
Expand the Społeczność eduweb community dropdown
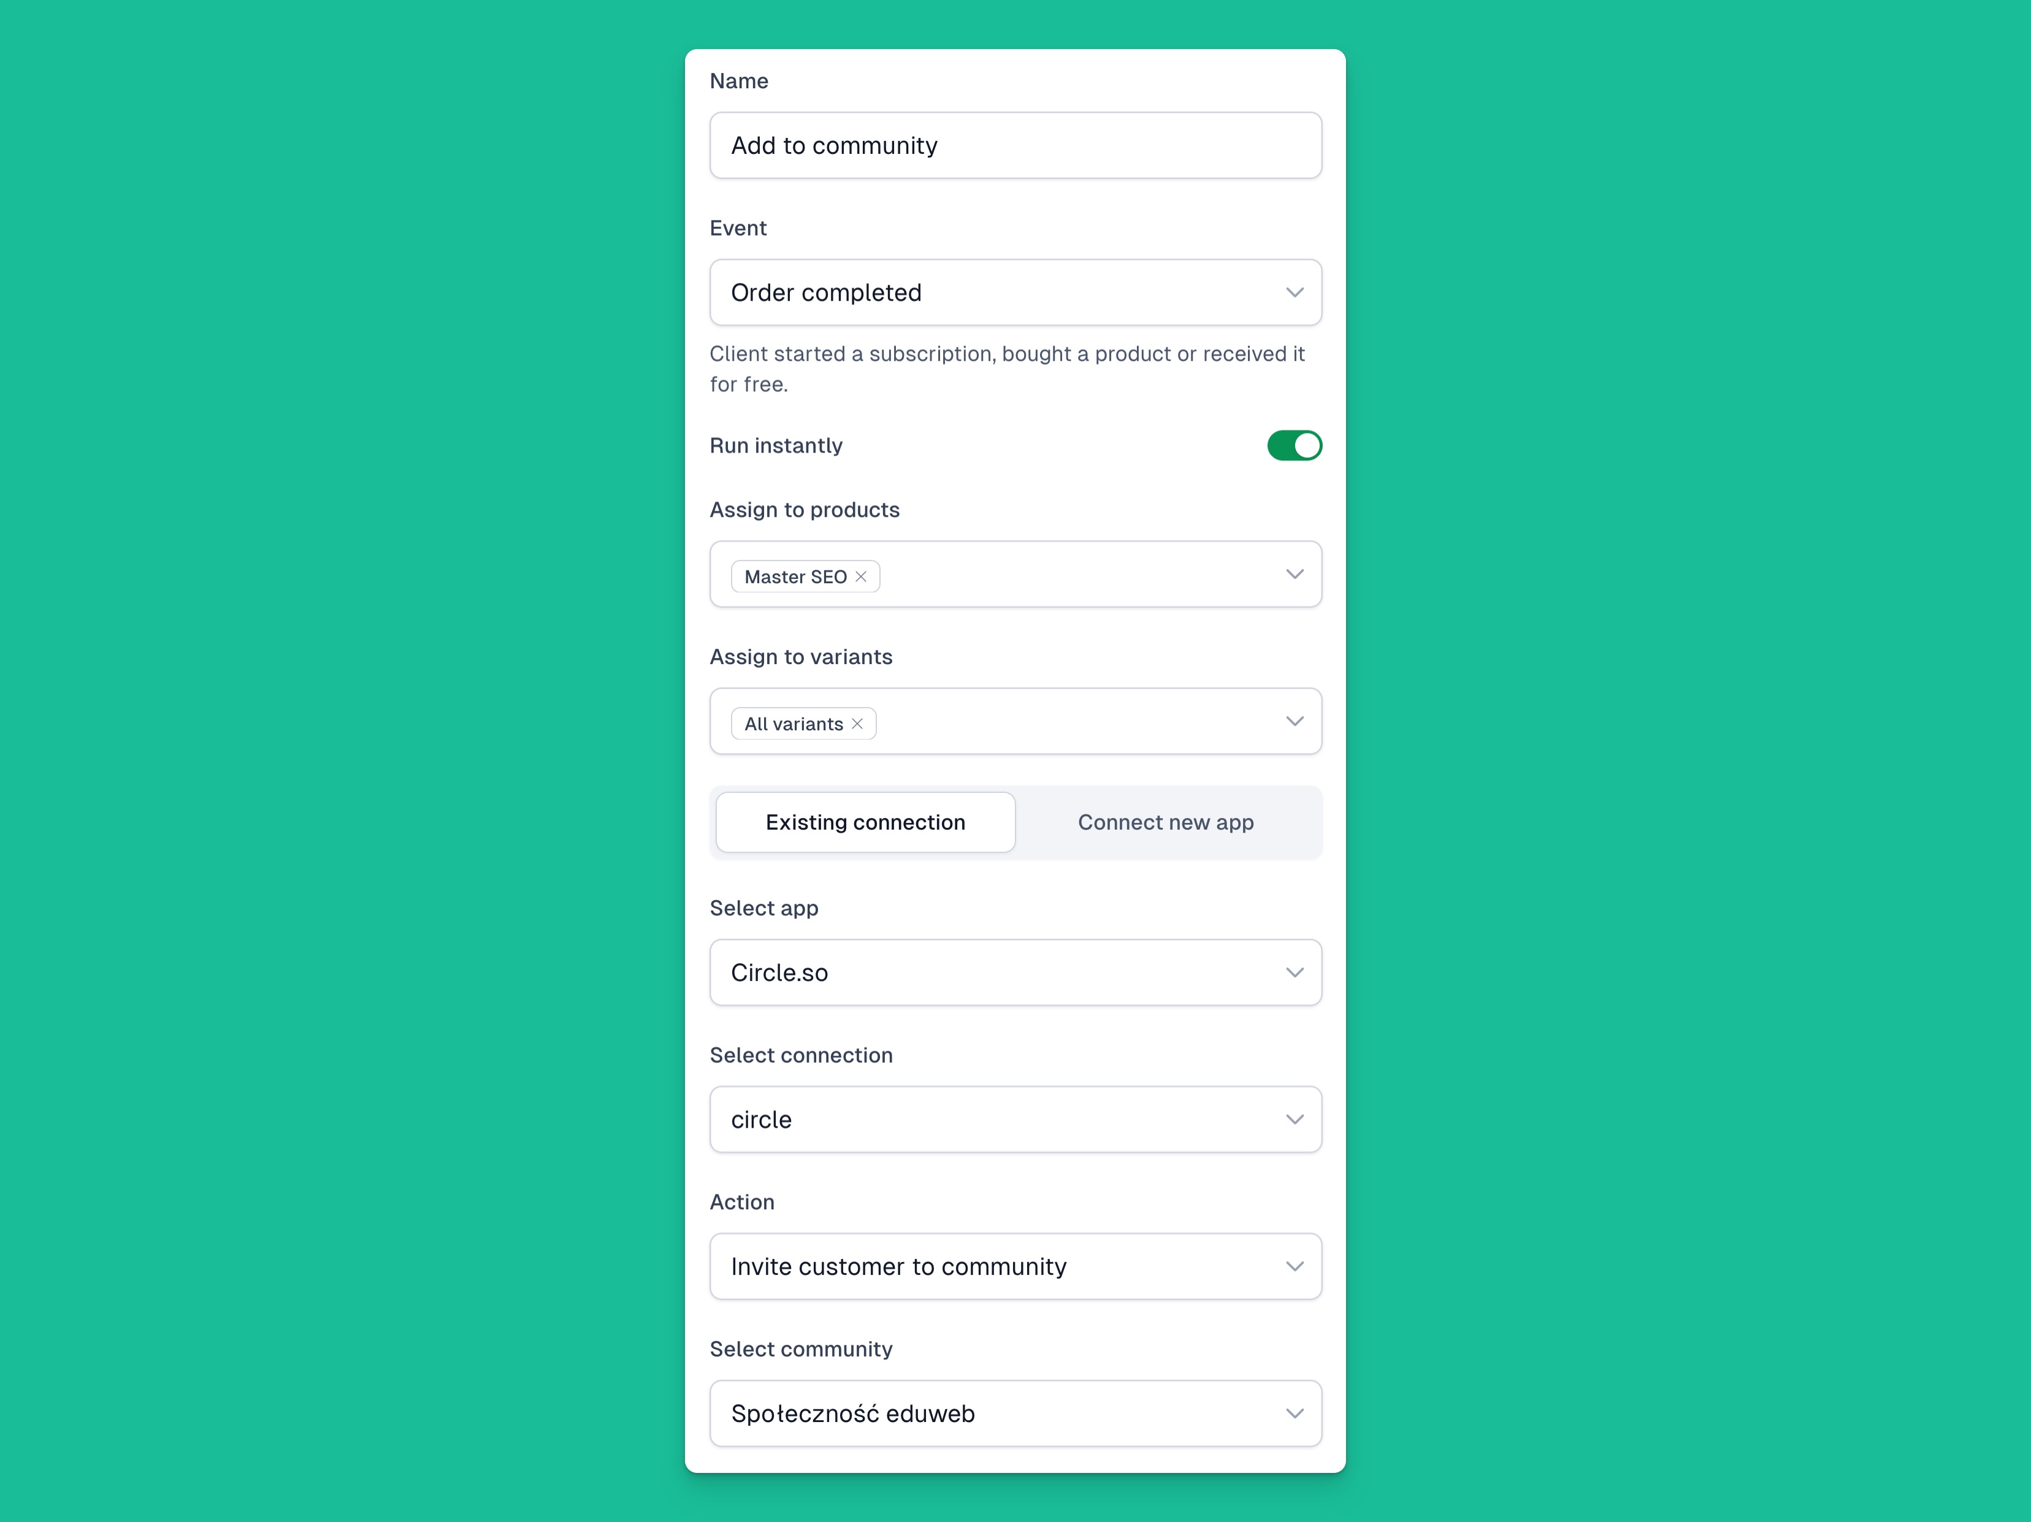(x=1015, y=1413)
